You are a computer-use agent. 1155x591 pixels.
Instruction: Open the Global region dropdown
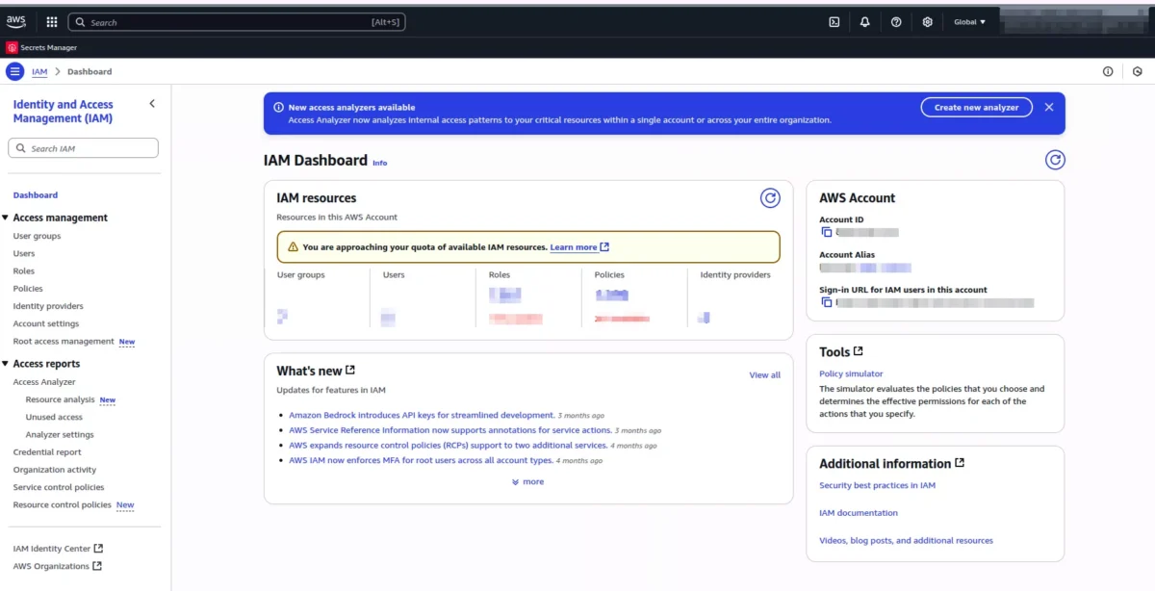969,22
